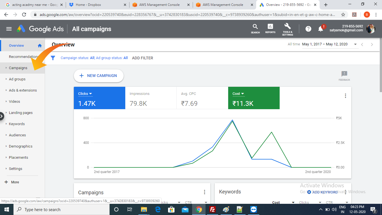Screen dimensions: 382x215
Task: Go to previous date range arrow
Action: pos(362,45)
